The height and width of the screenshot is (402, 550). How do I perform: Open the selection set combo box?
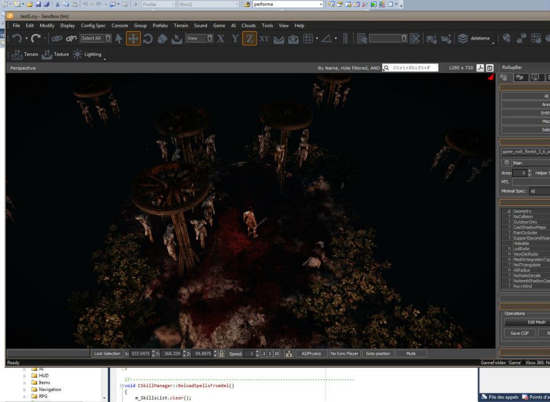pos(388,38)
